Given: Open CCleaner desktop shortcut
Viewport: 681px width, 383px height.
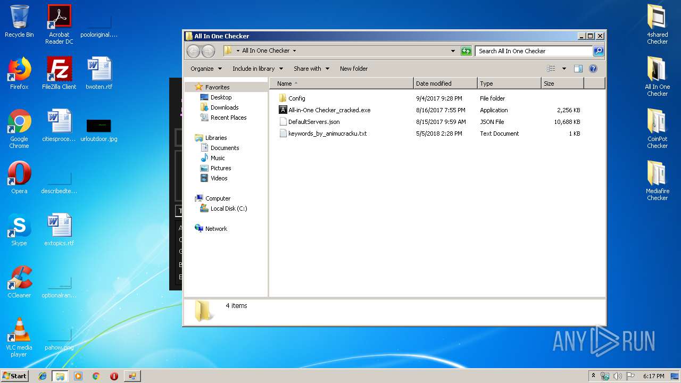Looking at the screenshot, I should [19, 282].
